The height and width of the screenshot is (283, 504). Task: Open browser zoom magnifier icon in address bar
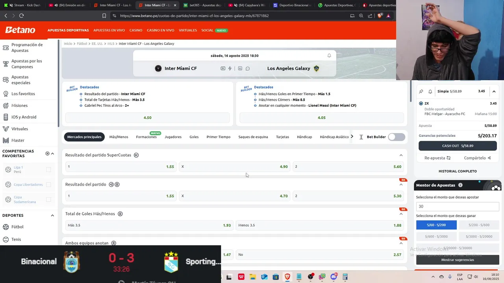point(361,16)
